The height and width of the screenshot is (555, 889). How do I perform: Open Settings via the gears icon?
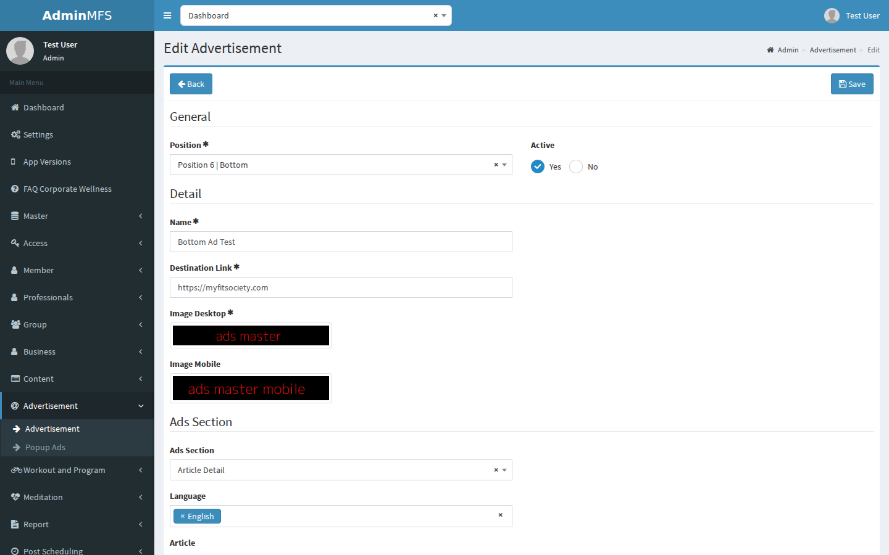coord(15,134)
